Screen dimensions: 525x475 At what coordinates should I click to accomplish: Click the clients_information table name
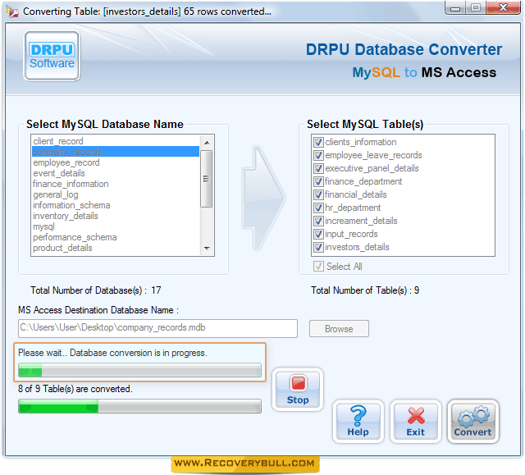(x=361, y=142)
